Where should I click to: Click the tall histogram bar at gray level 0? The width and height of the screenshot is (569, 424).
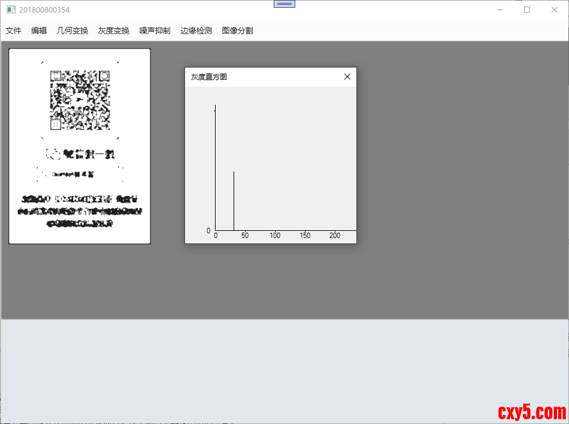tap(216, 167)
